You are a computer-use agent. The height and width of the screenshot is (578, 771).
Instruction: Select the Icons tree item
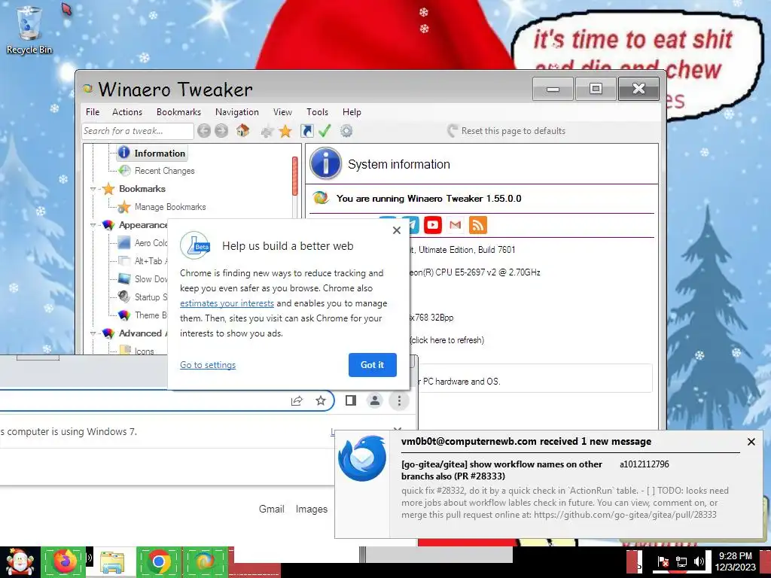click(x=137, y=351)
